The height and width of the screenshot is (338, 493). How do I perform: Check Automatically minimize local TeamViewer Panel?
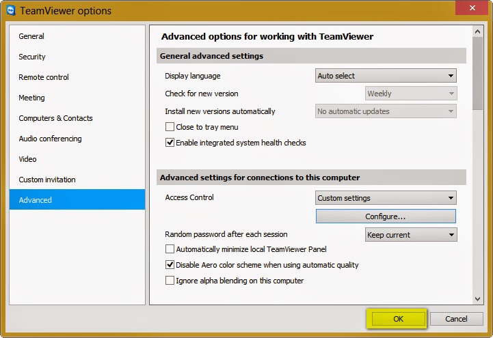170,249
